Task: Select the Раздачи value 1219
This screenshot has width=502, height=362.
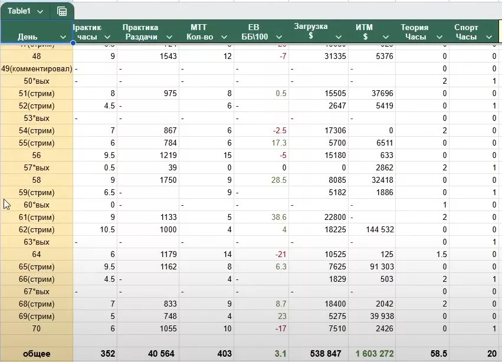Action: pos(168,155)
